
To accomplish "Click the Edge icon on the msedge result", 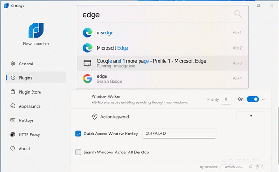I will (87, 32).
